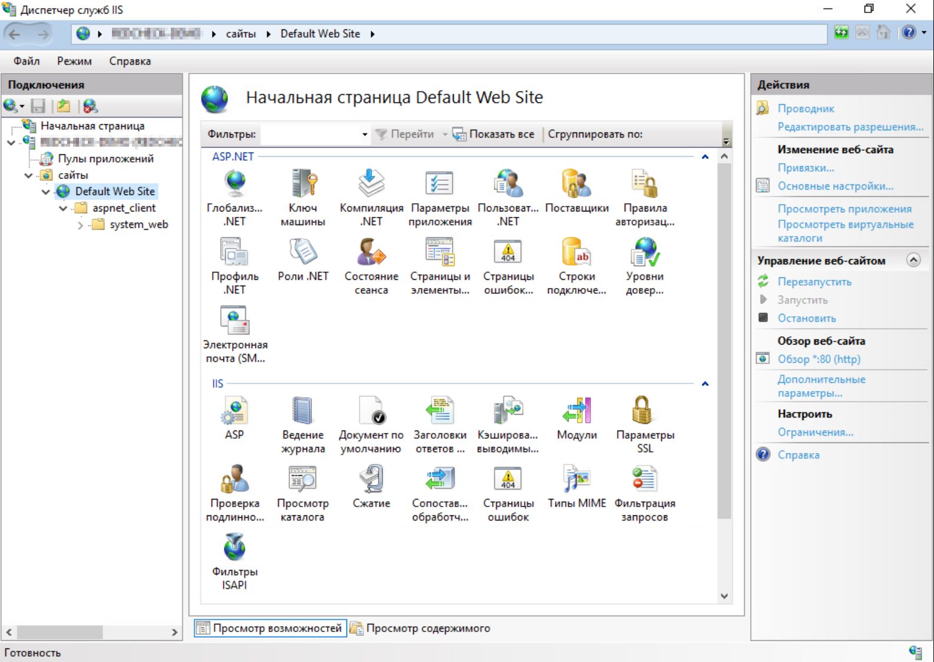The height and width of the screenshot is (662, 934).
Task: Collapse Default Web Site tree node
Action: pyautogui.click(x=45, y=191)
